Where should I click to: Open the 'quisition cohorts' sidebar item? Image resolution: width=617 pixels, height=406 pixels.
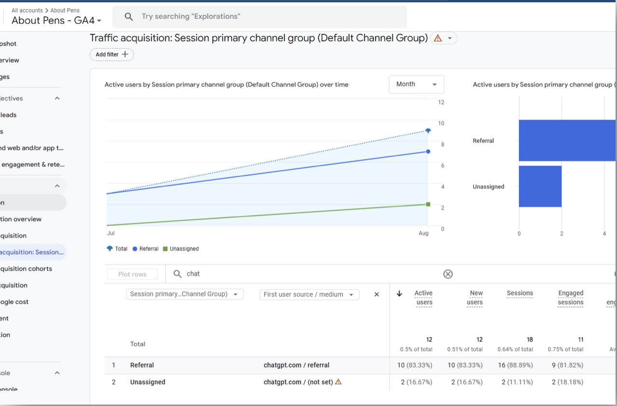[x=26, y=269]
